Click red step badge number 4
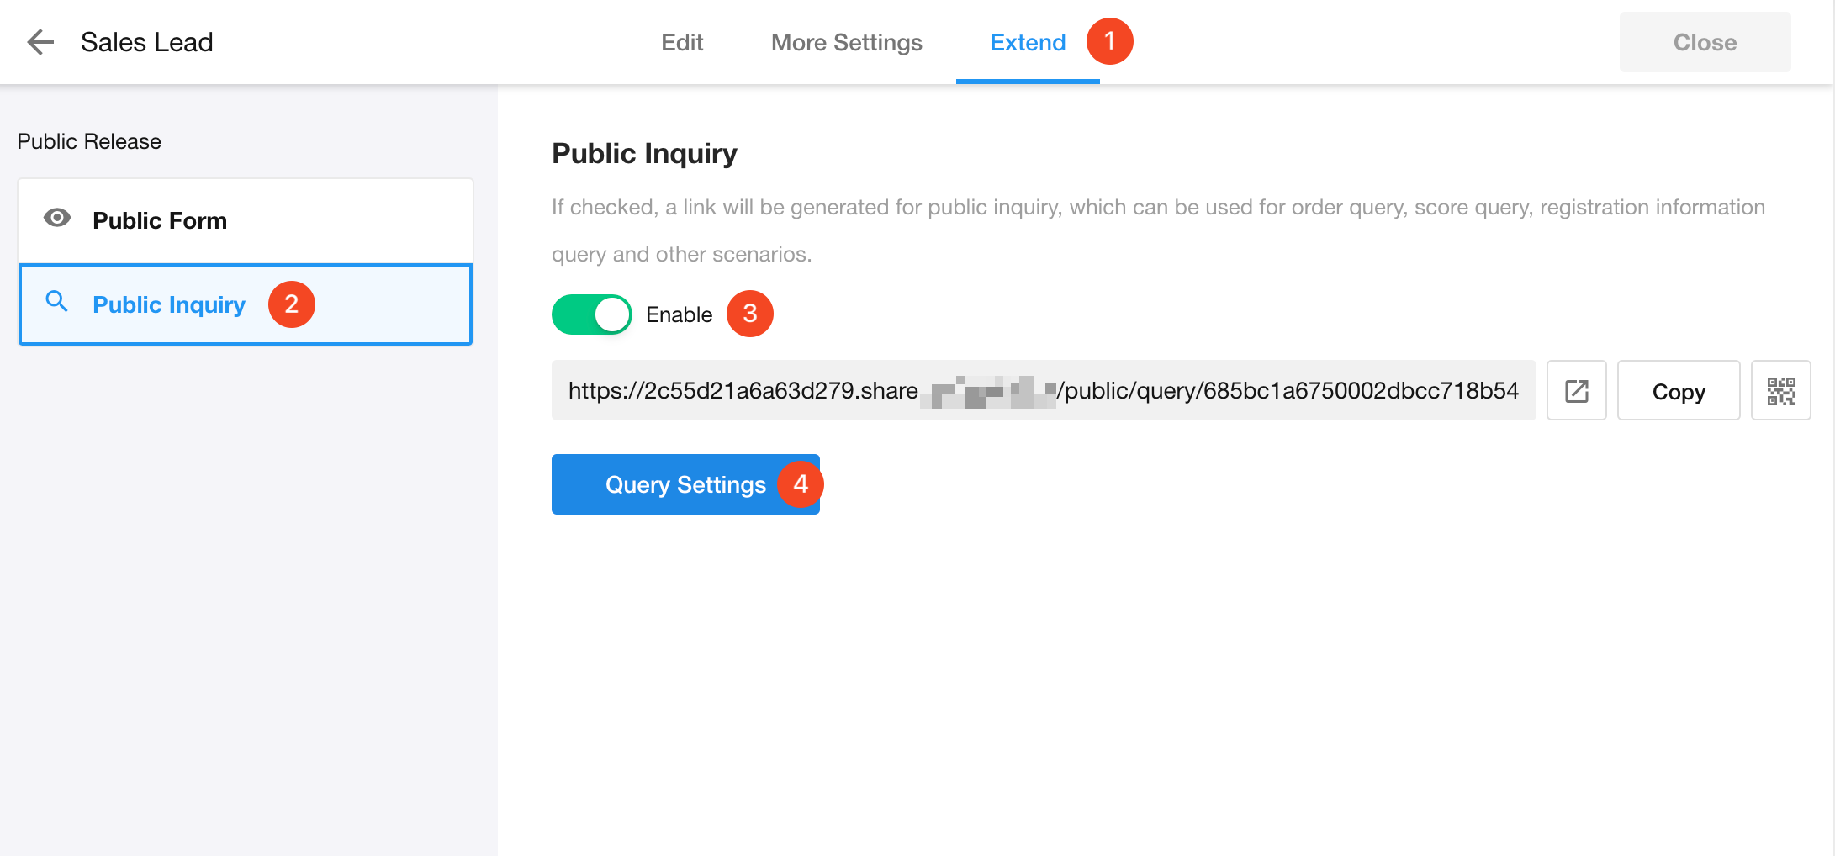Screen dimensions: 1835x856 click(800, 484)
